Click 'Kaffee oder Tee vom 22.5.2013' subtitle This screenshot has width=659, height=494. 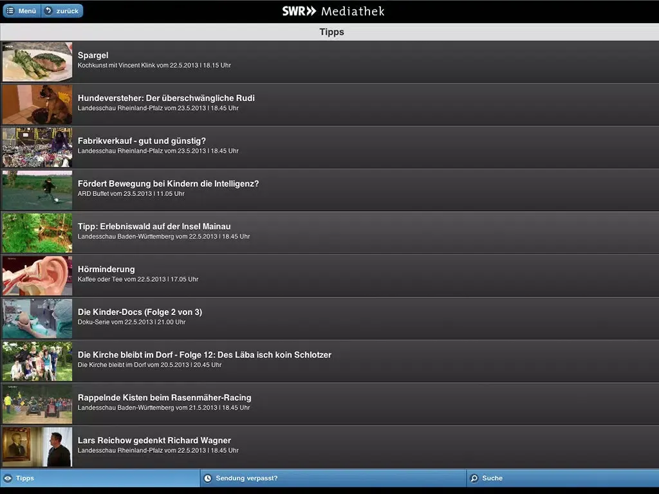point(138,279)
